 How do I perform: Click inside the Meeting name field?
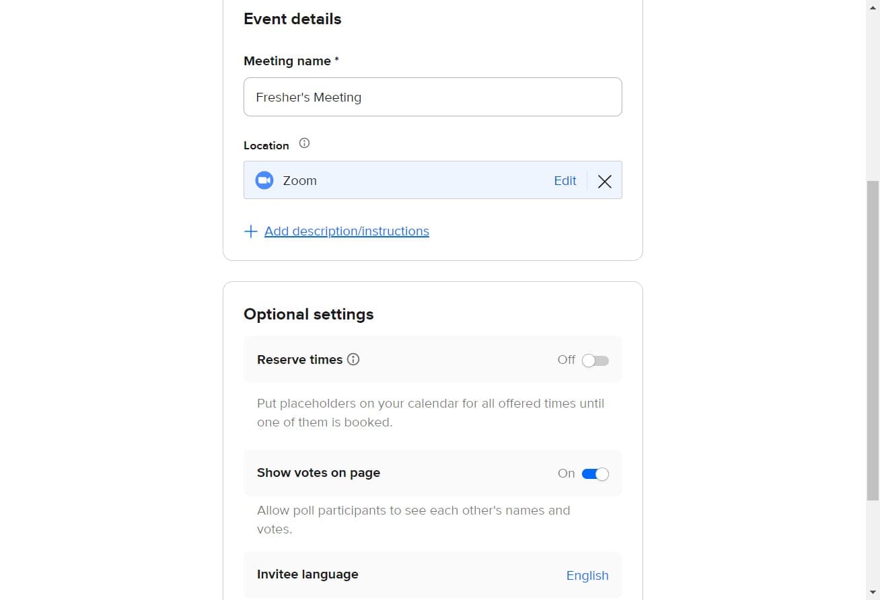433,97
